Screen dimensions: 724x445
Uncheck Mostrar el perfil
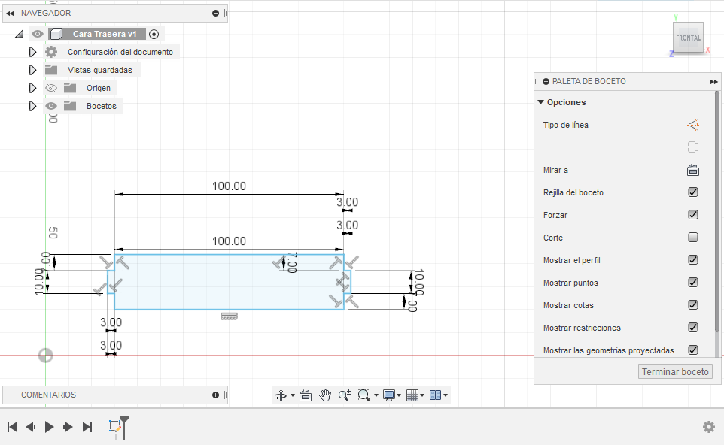[x=693, y=260]
